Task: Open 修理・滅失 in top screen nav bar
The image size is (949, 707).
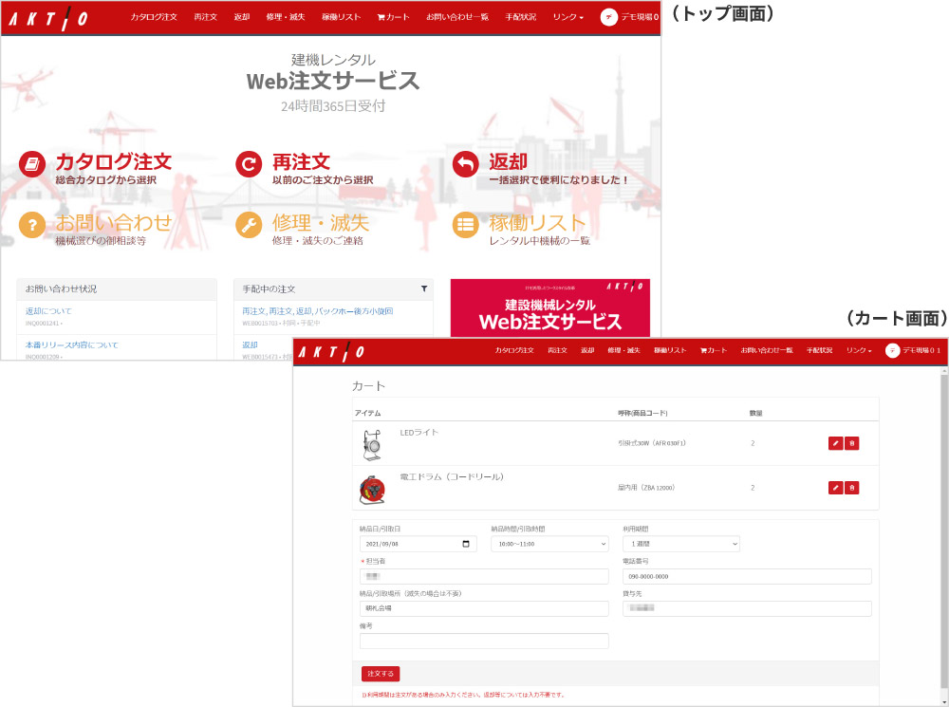Action: tap(285, 17)
